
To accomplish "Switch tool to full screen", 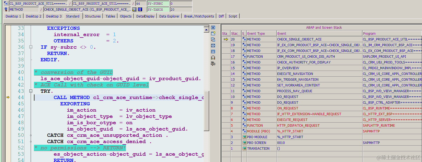I will tap(213, 45).
